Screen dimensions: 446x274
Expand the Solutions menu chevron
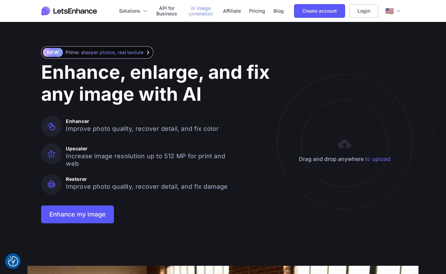click(x=145, y=11)
